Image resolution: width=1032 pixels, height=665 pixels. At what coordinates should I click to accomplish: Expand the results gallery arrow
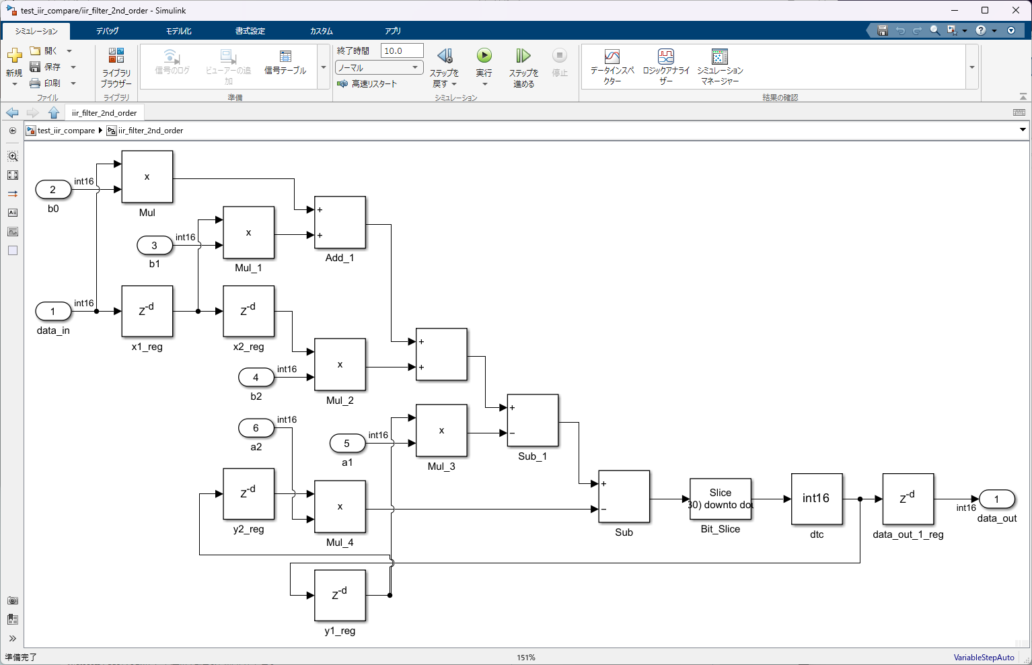pyautogui.click(x=971, y=67)
